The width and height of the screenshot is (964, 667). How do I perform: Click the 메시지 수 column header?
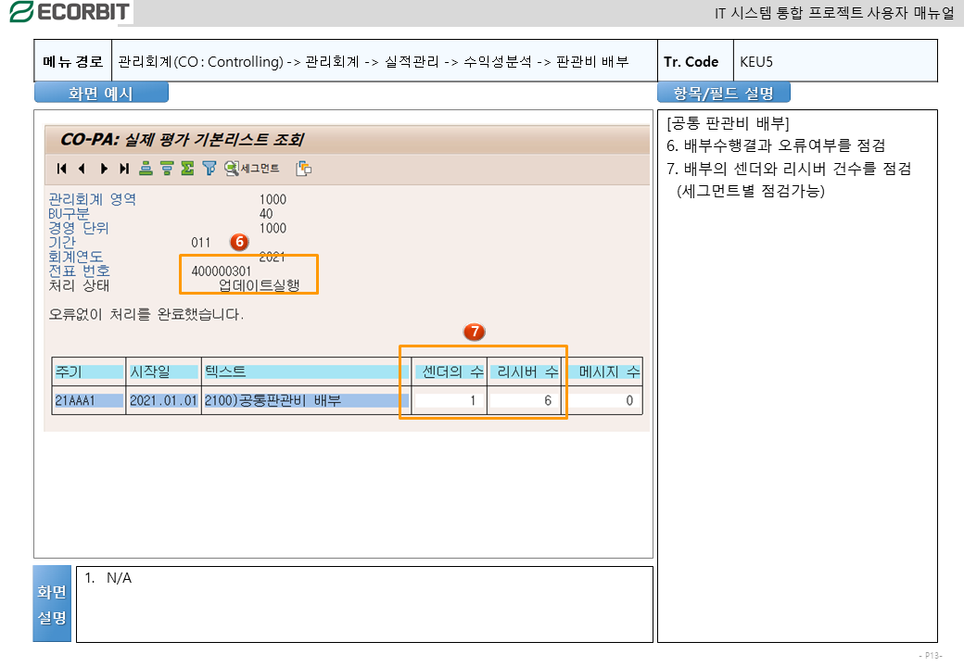pos(603,371)
